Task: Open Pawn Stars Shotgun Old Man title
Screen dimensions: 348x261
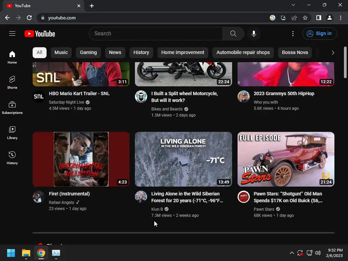Action: click(288, 197)
